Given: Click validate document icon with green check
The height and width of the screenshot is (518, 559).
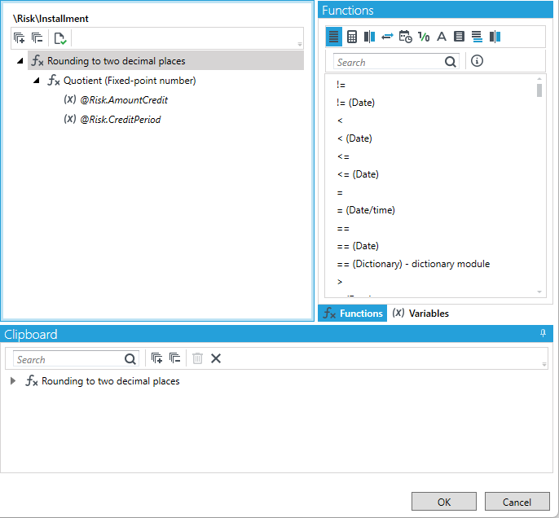Looking at the screenshot, I should [x=60, y=38].
